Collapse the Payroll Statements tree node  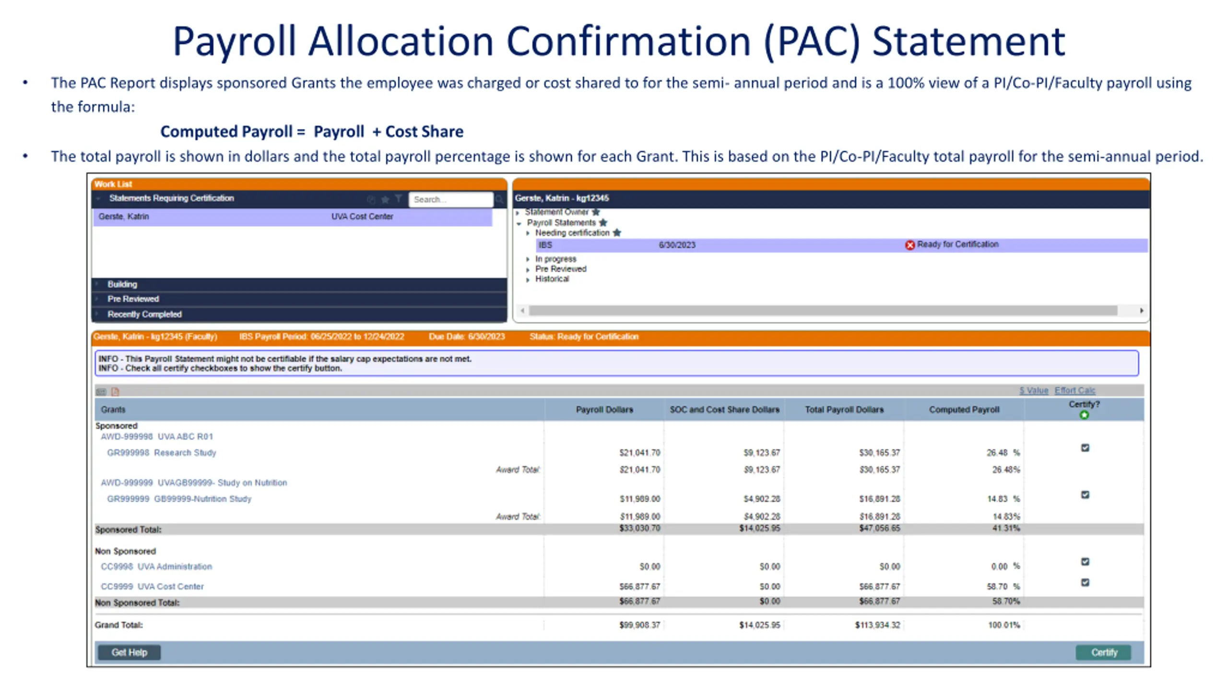click(519, 223)
